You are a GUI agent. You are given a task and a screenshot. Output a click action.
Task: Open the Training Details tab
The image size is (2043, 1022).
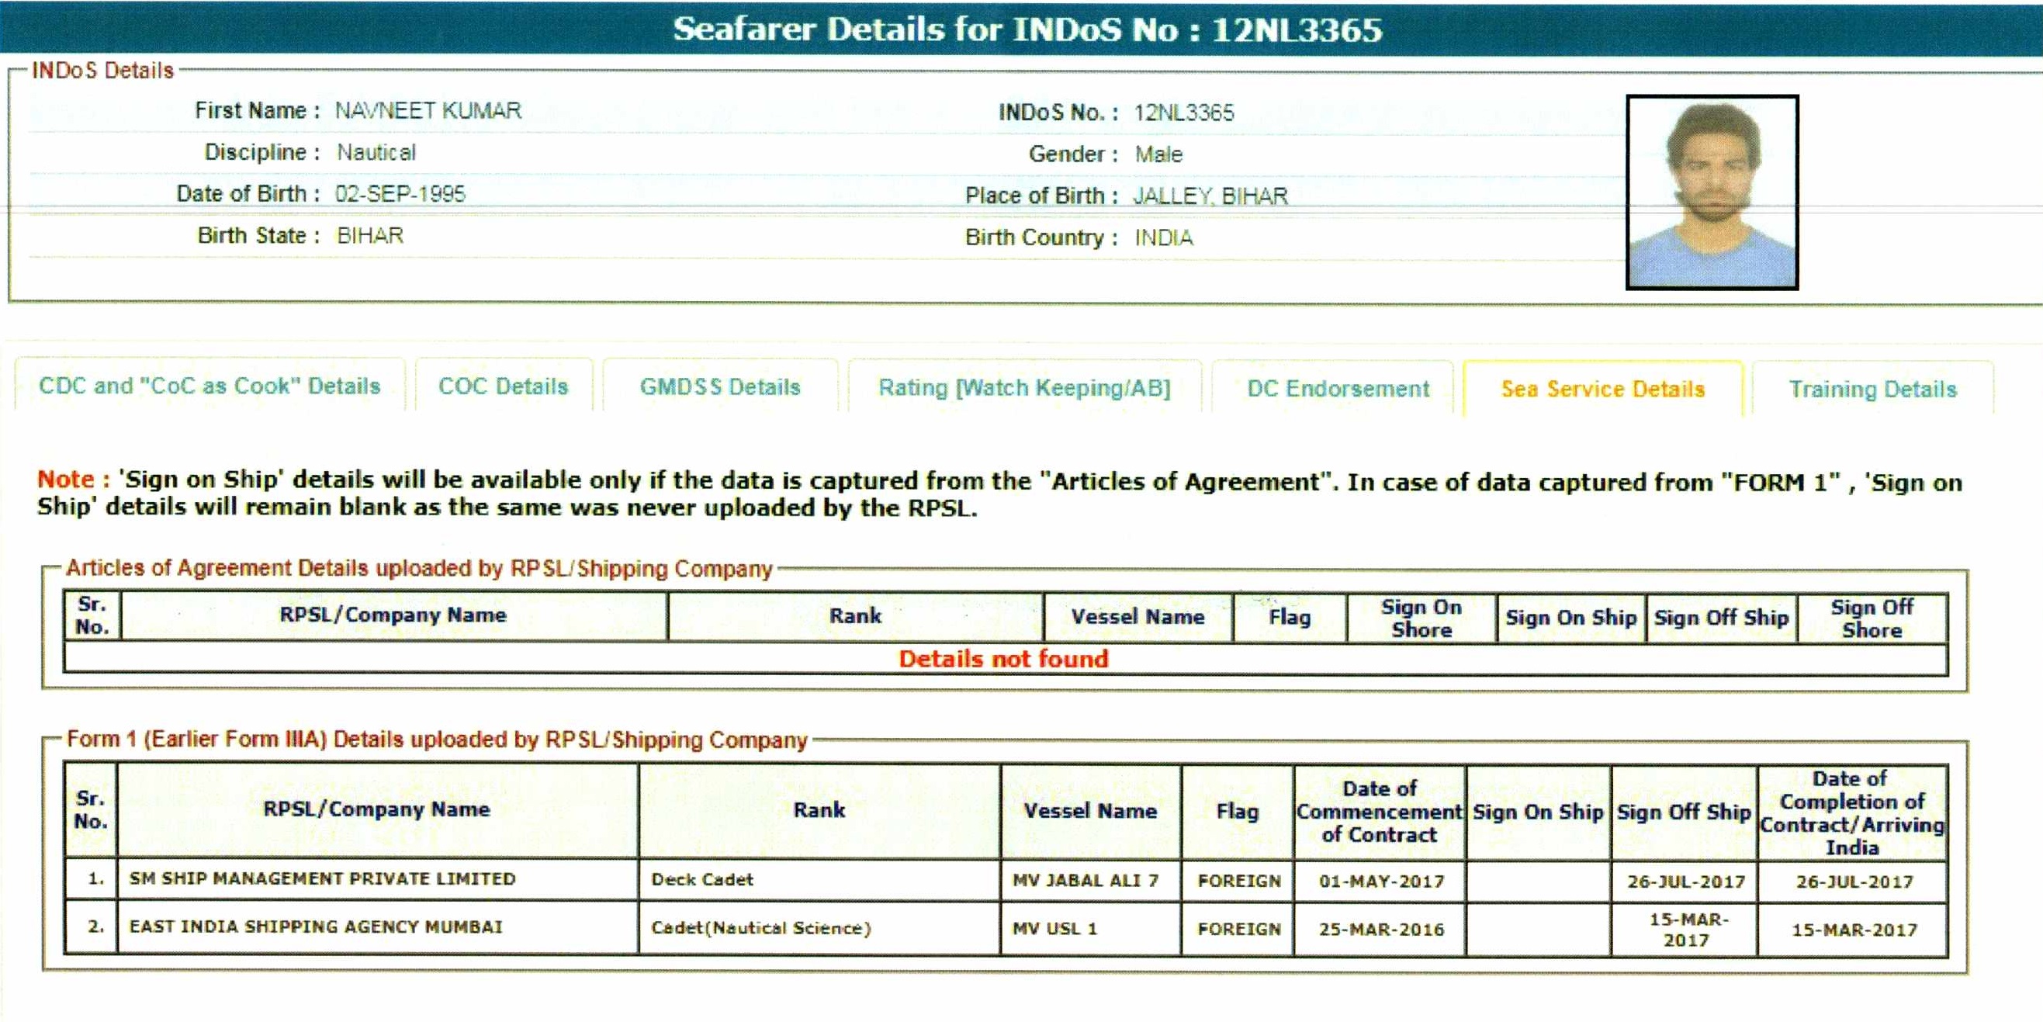1872,390
